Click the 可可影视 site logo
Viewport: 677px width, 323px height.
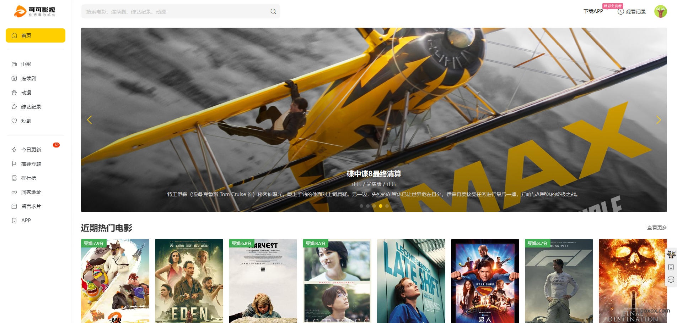[x=35, y=11]
